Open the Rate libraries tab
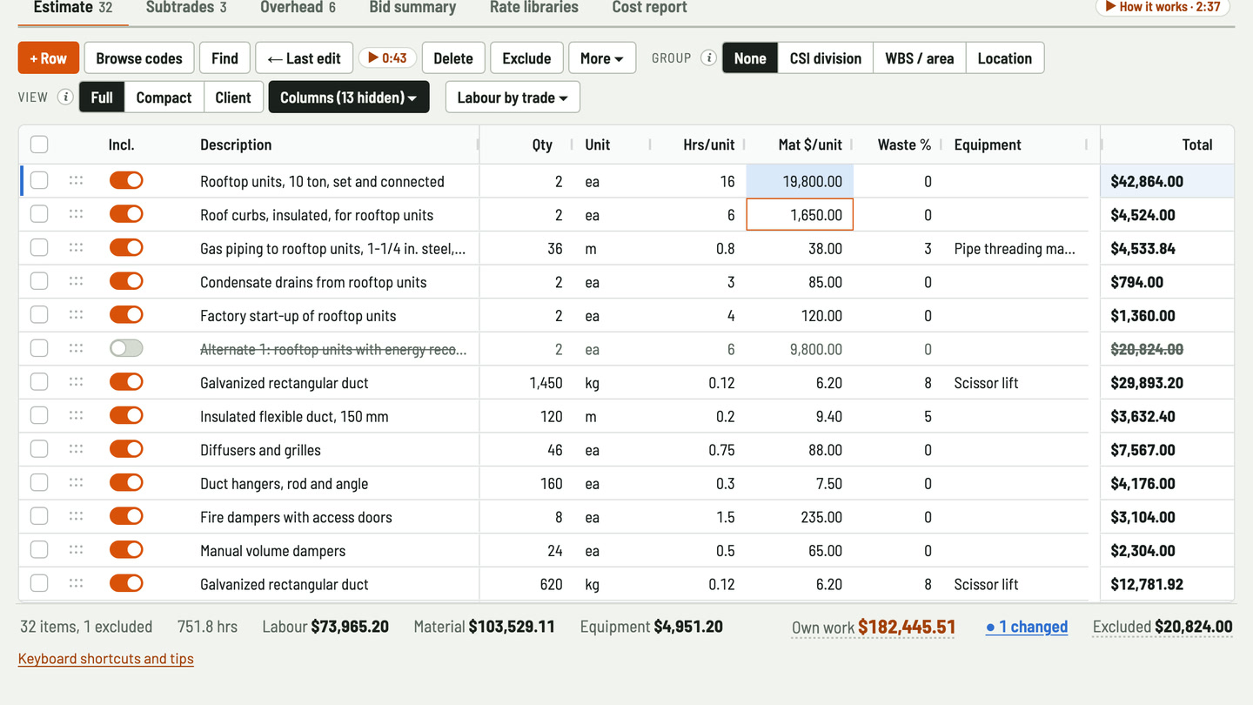1253x705 pixels. click(534, 8)
